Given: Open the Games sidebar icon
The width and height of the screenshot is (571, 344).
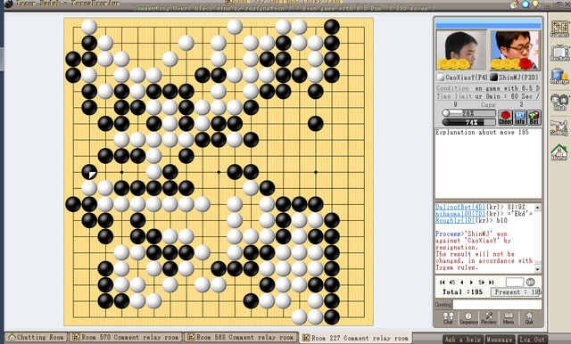Looking at the screenshot, I should 559,29.
